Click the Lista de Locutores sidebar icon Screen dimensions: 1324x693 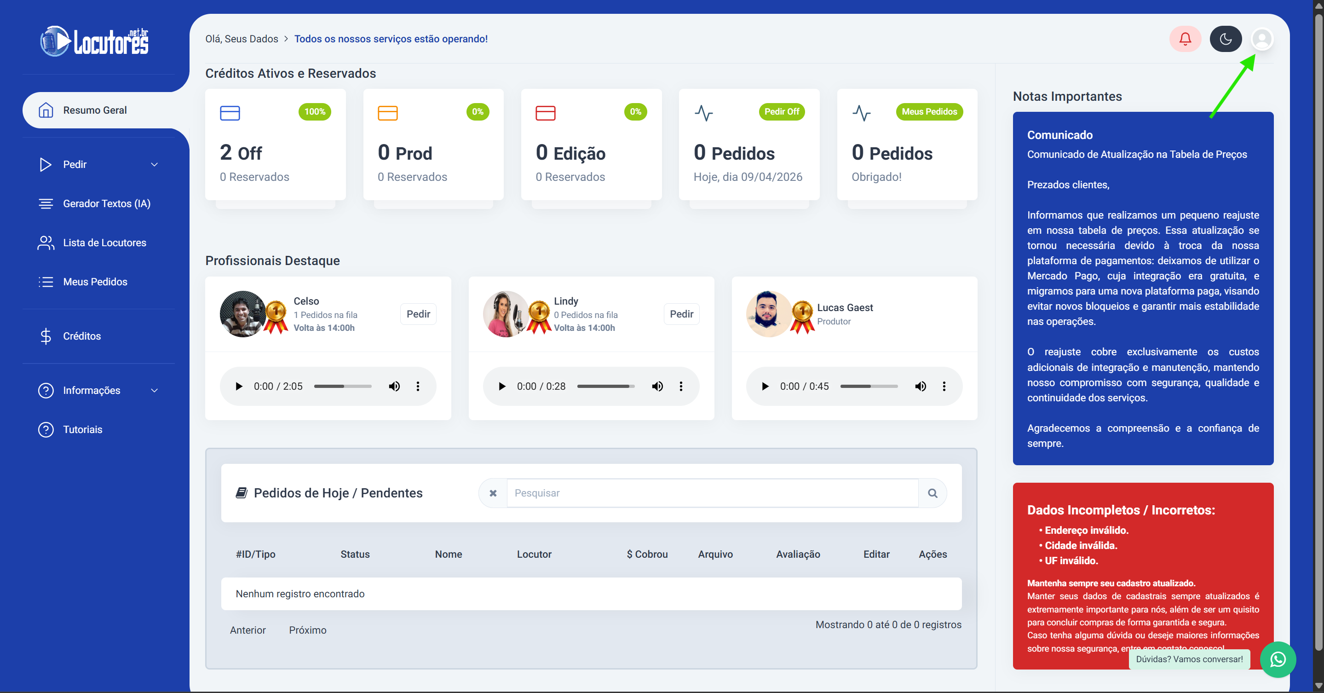(x=46, y=243)
